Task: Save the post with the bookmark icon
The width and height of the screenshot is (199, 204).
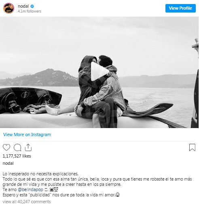Action: click(x=192, y=147)
